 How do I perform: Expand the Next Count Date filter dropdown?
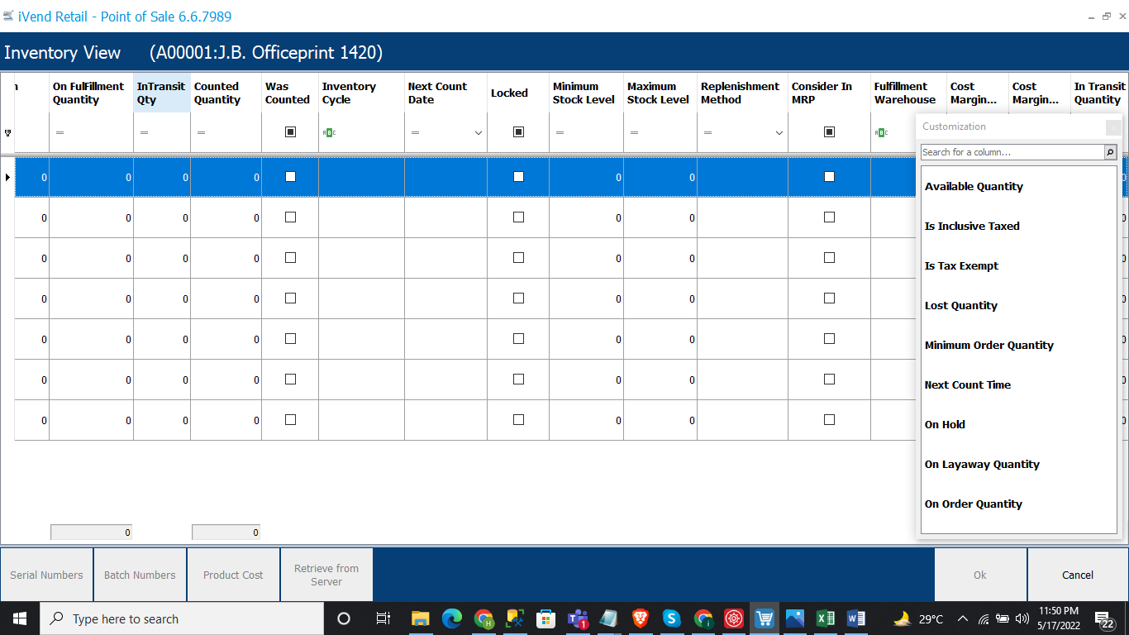479,133
